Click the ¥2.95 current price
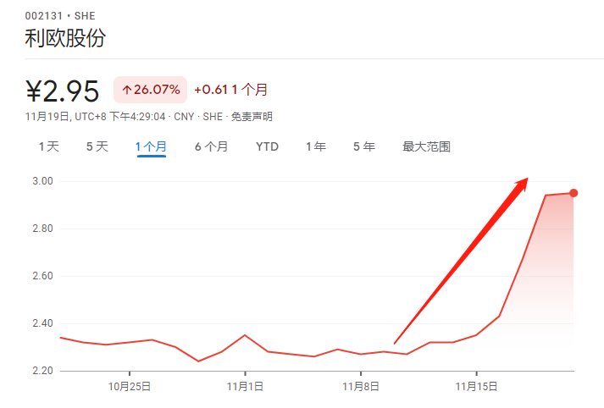 tap(63, 91)
